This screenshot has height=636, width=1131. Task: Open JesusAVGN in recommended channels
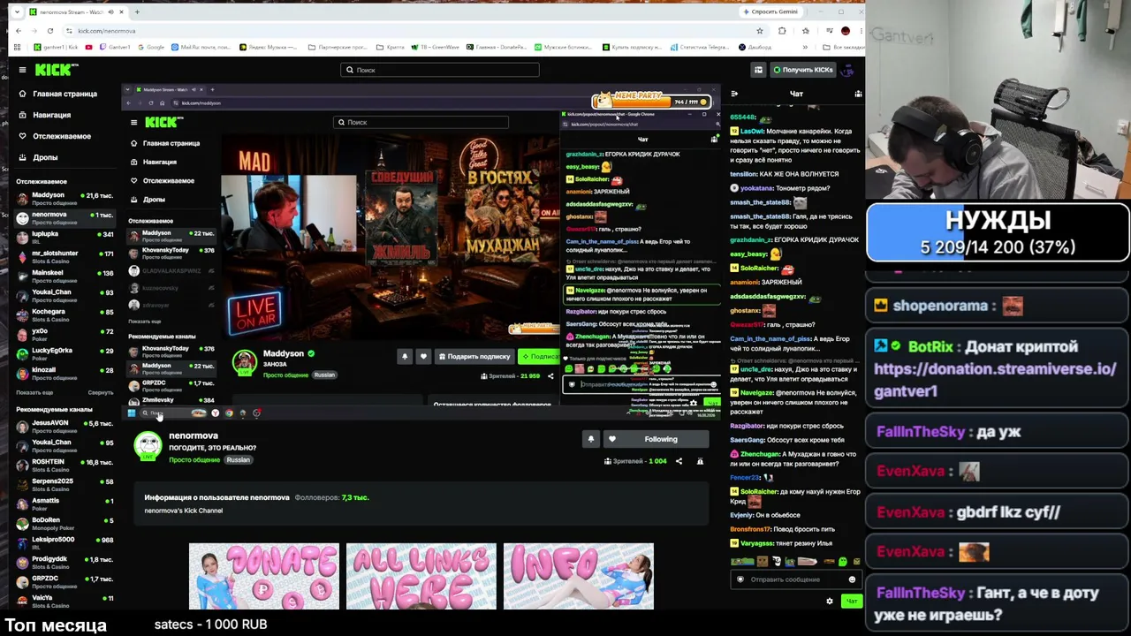tap(65, 426)
